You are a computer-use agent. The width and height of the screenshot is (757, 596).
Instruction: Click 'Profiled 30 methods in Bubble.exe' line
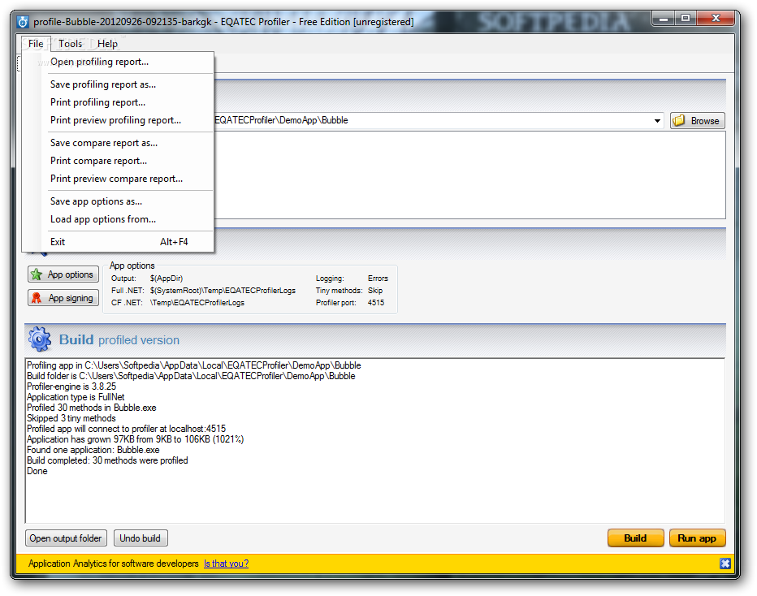click(92, 408)
